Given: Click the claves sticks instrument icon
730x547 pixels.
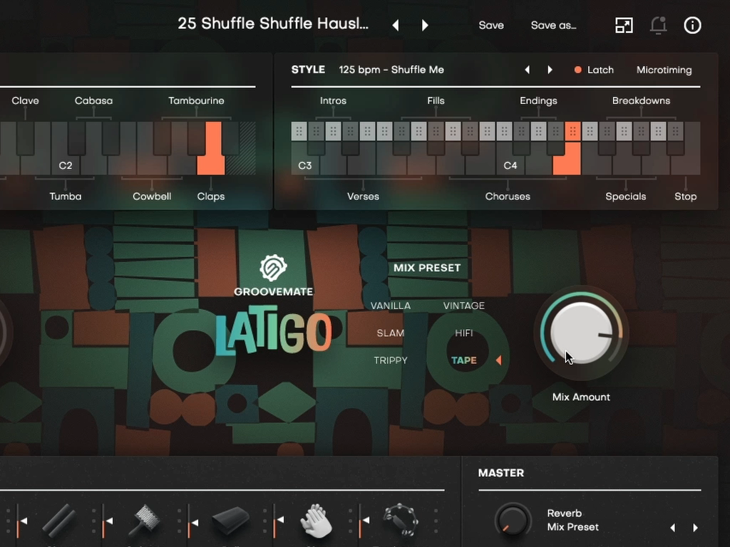Looking at the screenshot, I should [59, 520].
